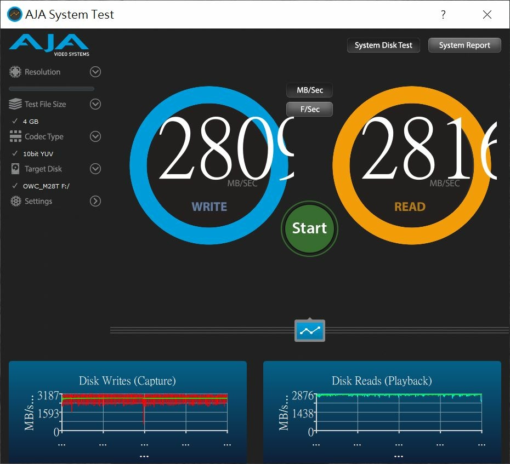This screenshot has width=510, height=464.
Task: Click the Codec Type label
Action: (44, 137)
